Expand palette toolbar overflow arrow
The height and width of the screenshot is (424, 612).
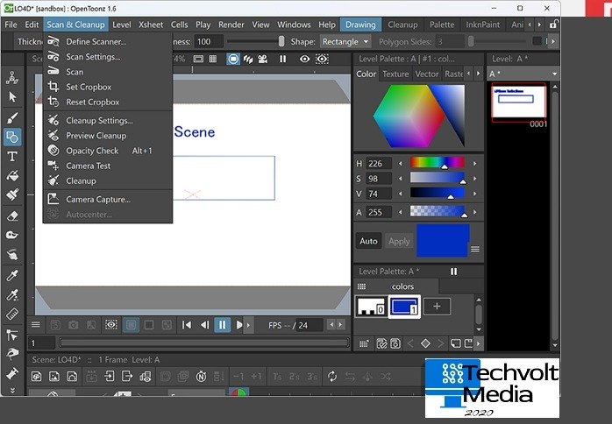(x=479, y=343)
